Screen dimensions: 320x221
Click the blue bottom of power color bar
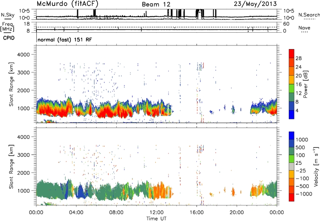point(292,114)
